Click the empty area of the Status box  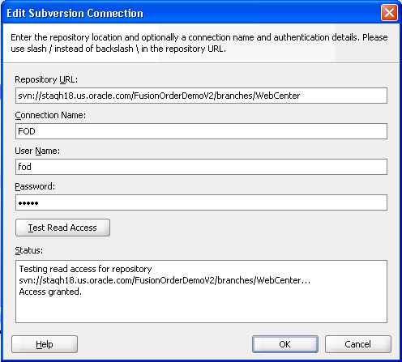201,310
